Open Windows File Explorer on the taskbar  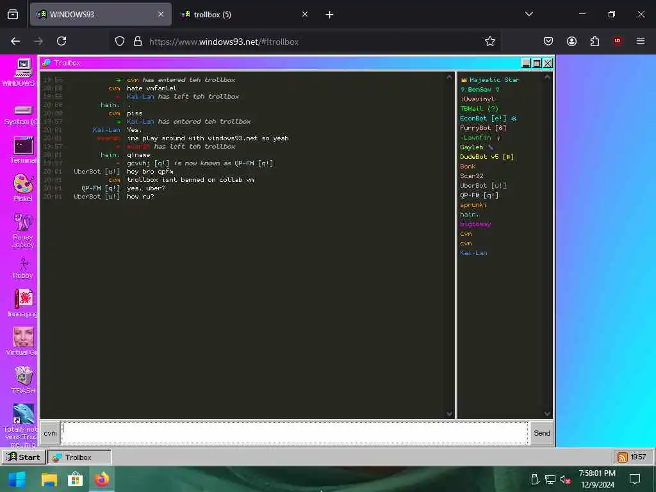49,479
